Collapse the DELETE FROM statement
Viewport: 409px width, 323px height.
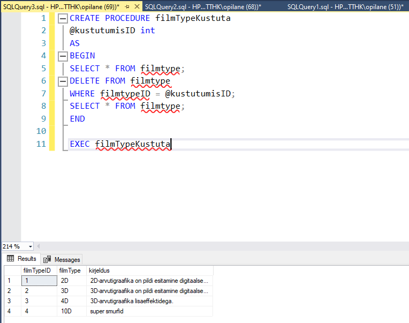coord(63,81)
